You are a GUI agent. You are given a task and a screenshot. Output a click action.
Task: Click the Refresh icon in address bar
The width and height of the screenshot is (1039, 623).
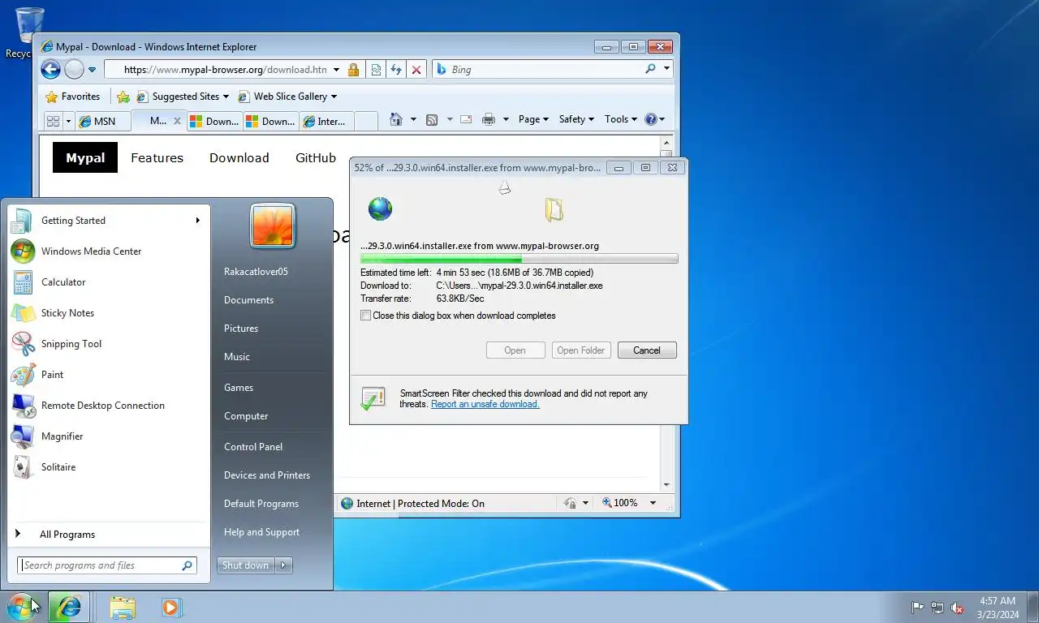point(396,70)
